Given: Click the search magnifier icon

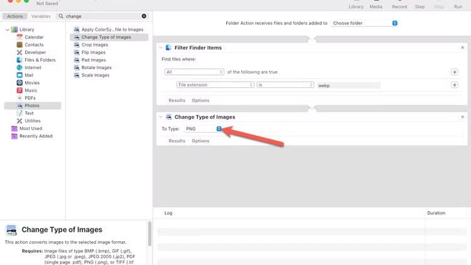Looking at the screenshot, I should 61,16.
